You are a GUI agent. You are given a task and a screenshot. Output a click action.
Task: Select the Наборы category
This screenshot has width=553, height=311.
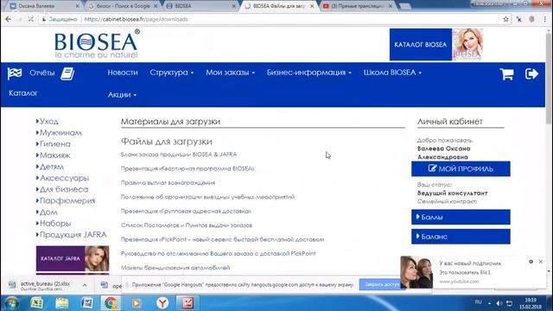(x=55, y=223)
